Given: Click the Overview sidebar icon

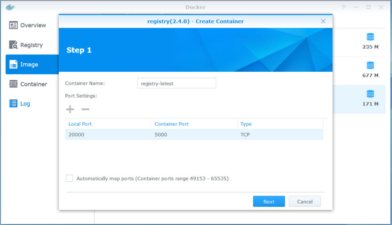Looking at the screenshot, I should point(13,25).
